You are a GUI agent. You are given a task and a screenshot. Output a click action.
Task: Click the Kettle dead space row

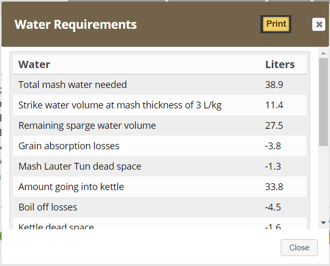click(160, 224)
